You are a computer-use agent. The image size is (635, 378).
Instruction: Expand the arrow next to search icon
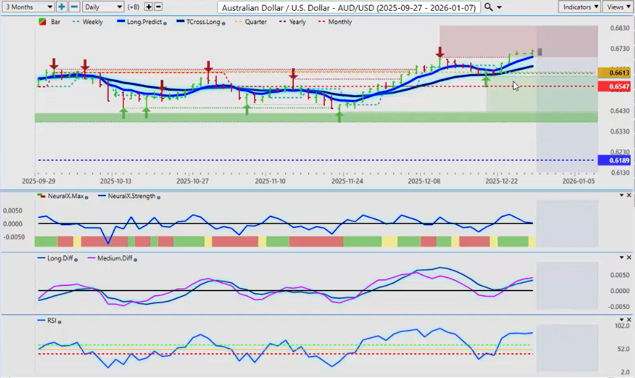(x=499, y=7)
